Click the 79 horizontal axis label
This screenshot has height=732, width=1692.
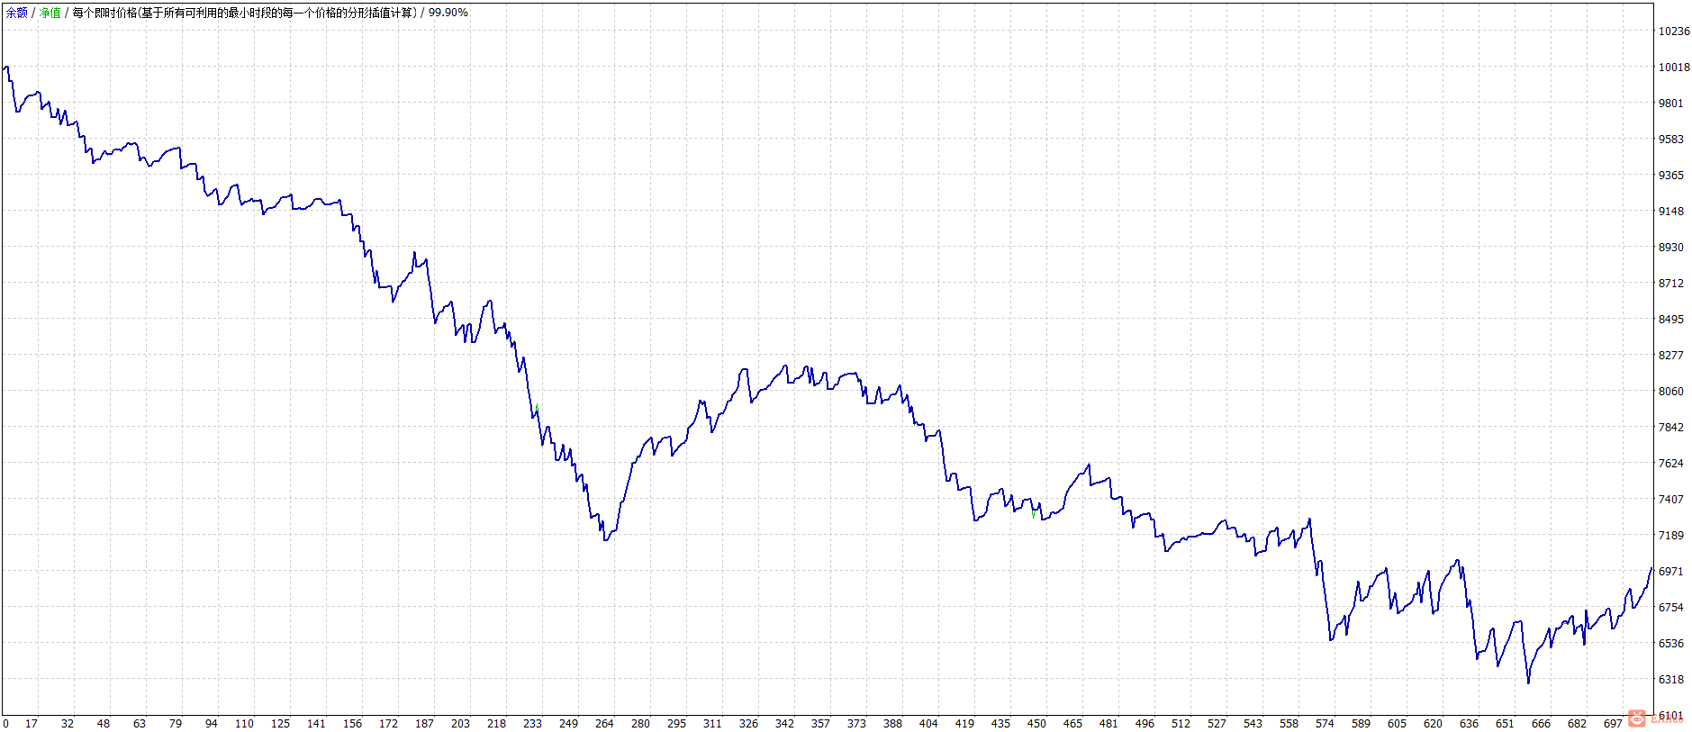(176, 724)
